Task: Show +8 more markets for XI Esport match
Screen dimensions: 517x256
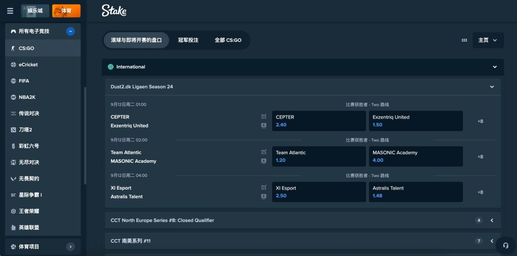Action: [481, 192]
